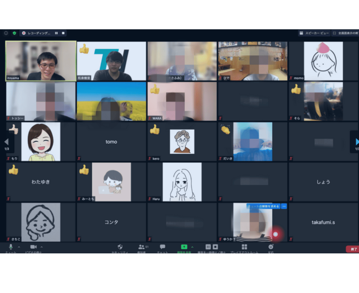Viewport: 359px width, 293px height.
Task: Exit full screen mode
Action: (345, 33)
